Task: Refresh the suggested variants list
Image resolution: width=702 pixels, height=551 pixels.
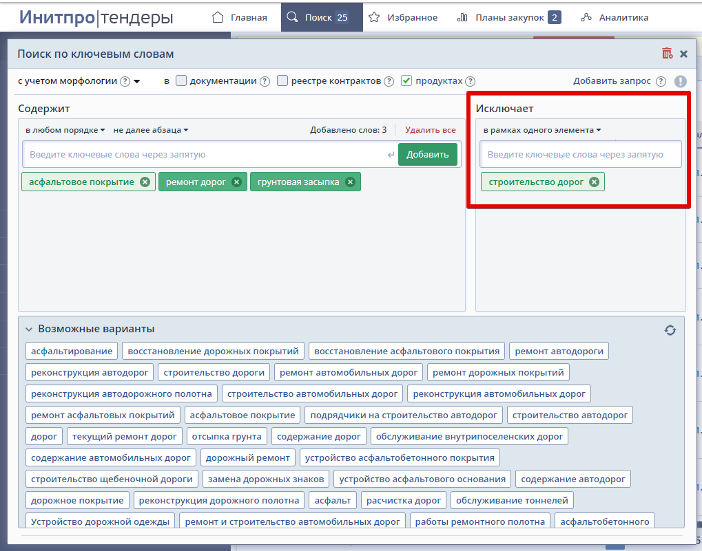Action: coord(670,330)
